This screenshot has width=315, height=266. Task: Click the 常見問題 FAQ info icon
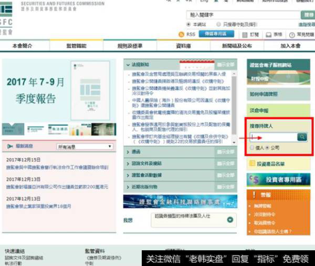click(292, 35)
